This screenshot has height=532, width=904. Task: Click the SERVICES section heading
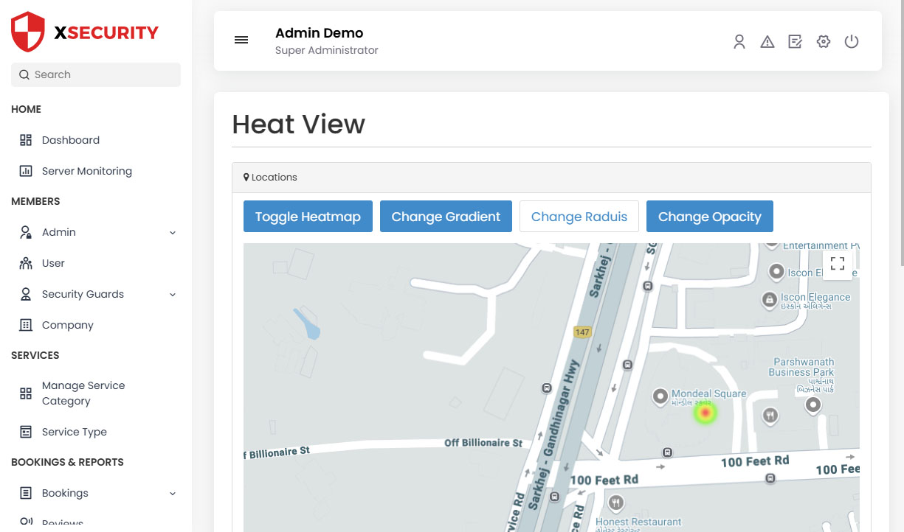35,355
